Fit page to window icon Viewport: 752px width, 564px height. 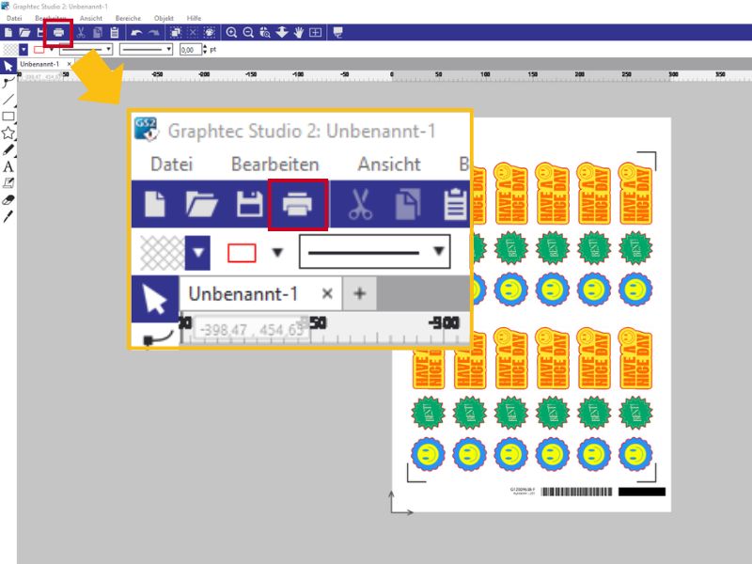pyautogui.click(x=315, y=33)
